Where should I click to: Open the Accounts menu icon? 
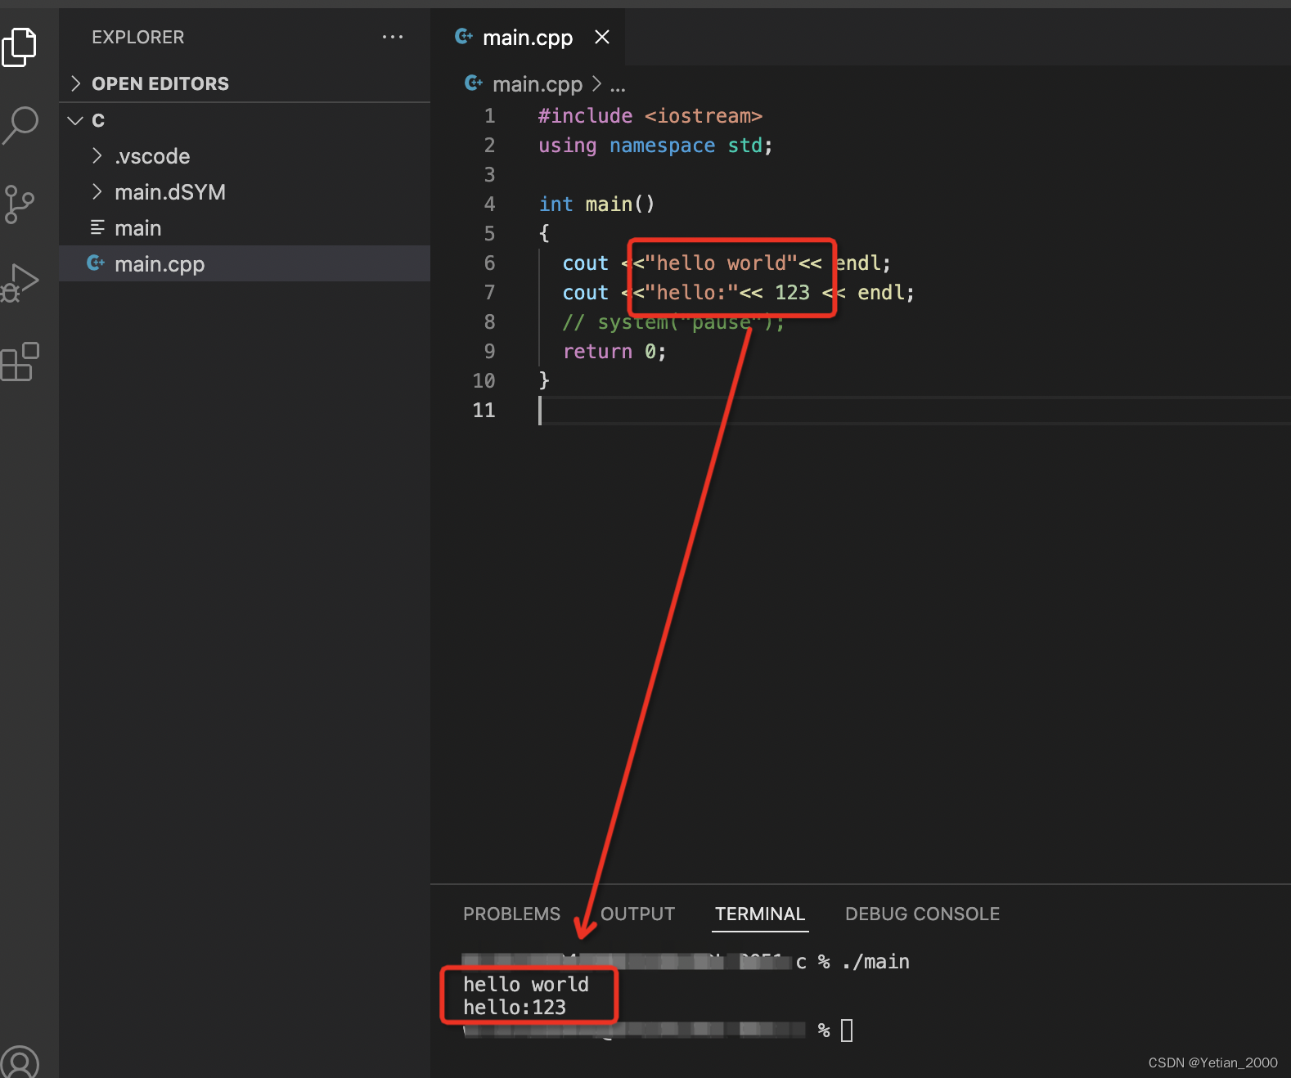pyautogui.click(x=20, y=1062)
